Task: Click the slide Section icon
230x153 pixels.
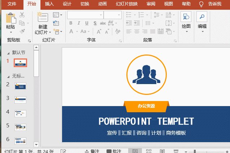Action: [x=56, y=31]
